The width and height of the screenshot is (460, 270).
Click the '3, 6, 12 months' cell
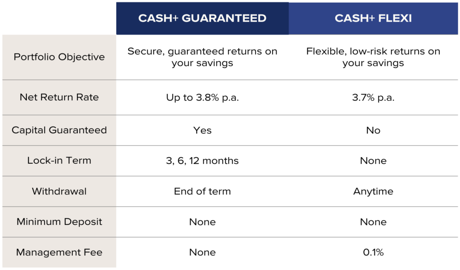pyautogui.click(x=203, y=161)
